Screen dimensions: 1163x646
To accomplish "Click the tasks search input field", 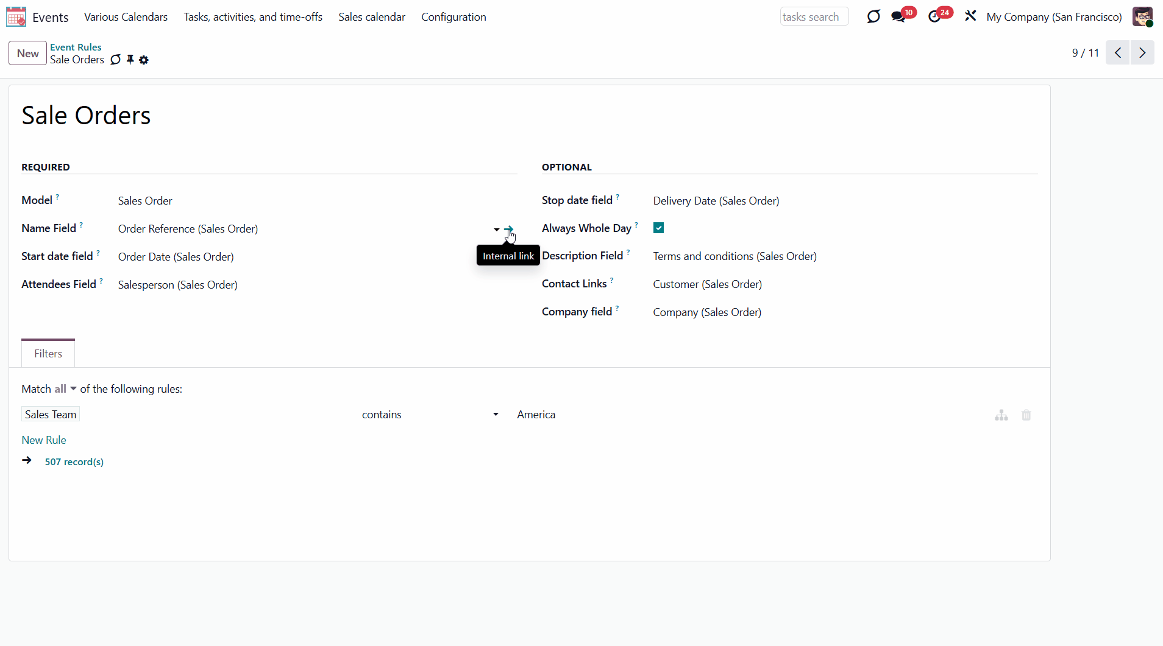I will click(x=814, y=17).
